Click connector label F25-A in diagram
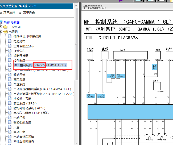 click(110, 61)
